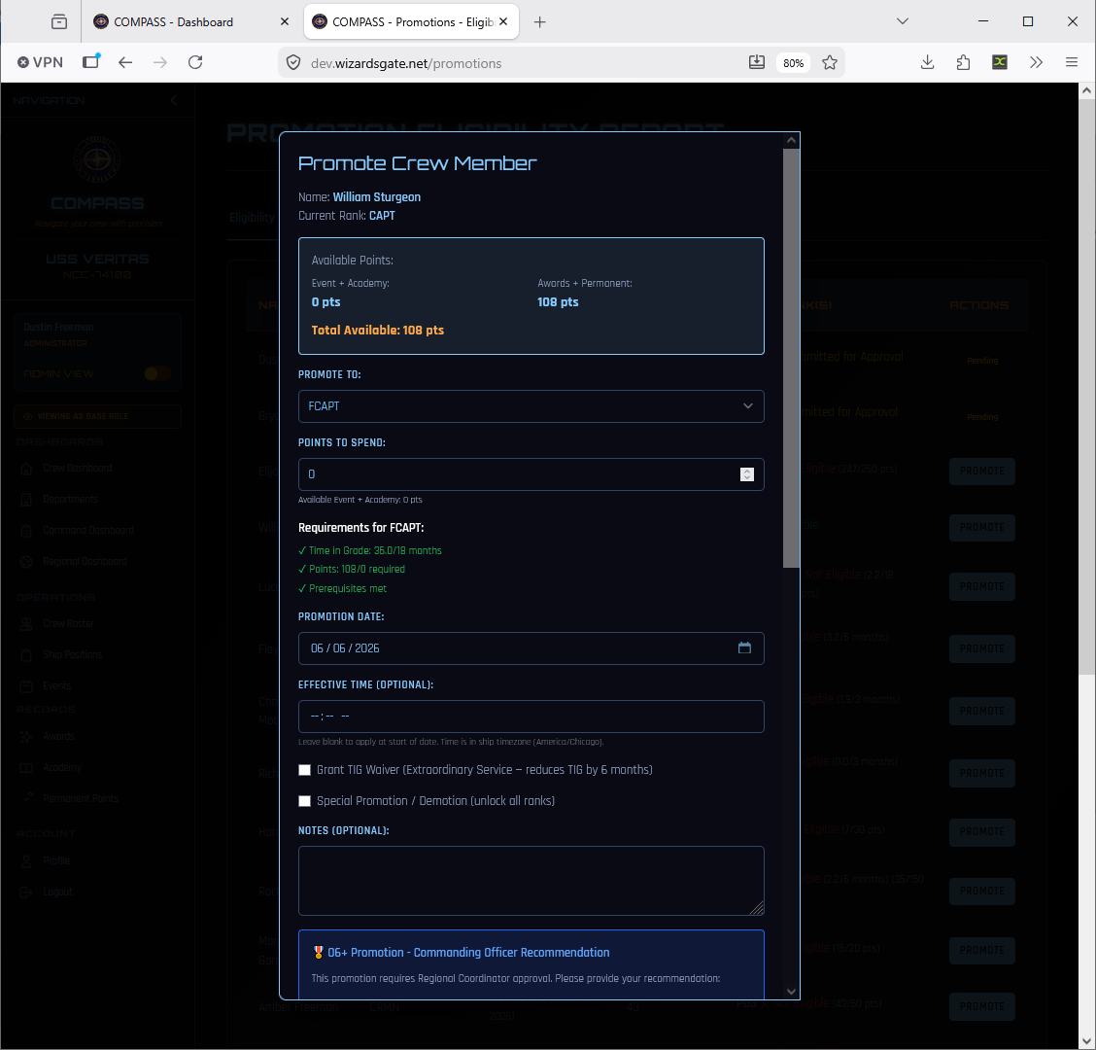Click the name William Sturgeon
The width and height of the screenshot is (1096, 1050).
376,197
